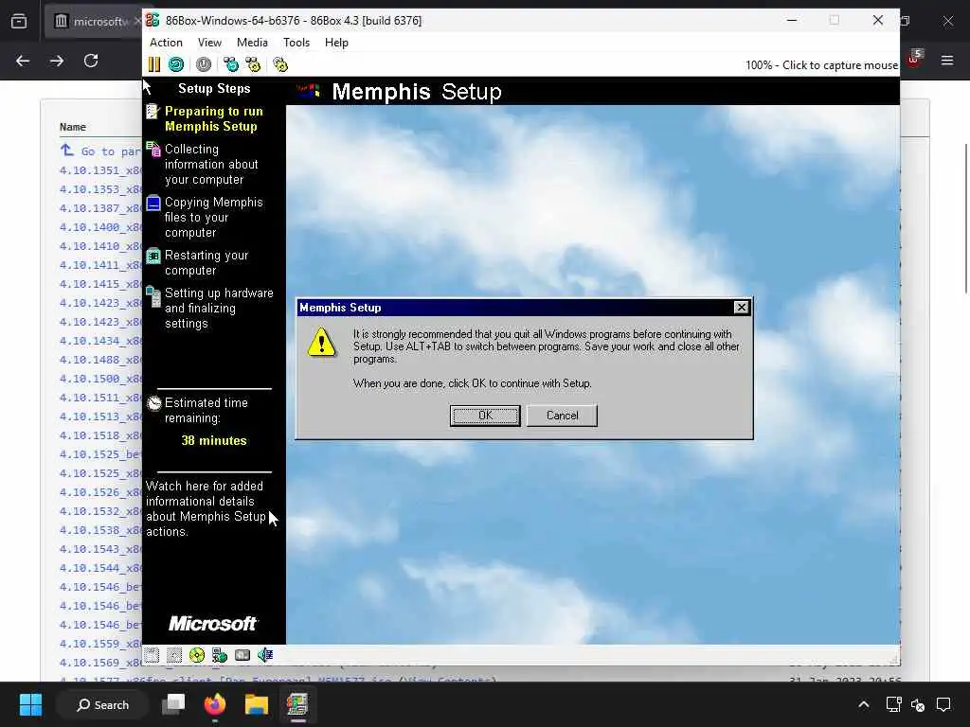Viewport: 970px width, 727px height.
Task: Open Windows Start menu
Action: 30,704
